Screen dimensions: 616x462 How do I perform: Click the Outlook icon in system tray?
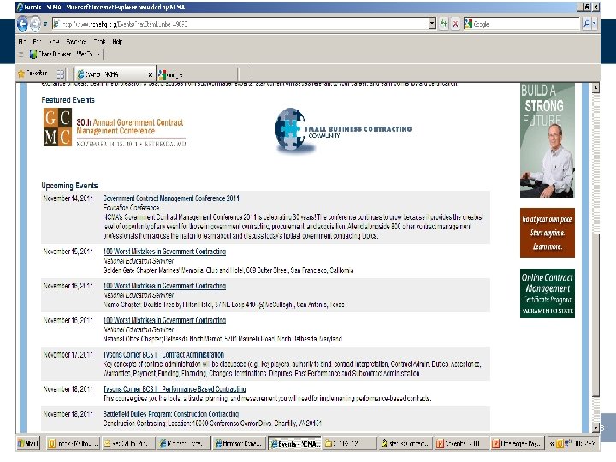click(560, 443)
